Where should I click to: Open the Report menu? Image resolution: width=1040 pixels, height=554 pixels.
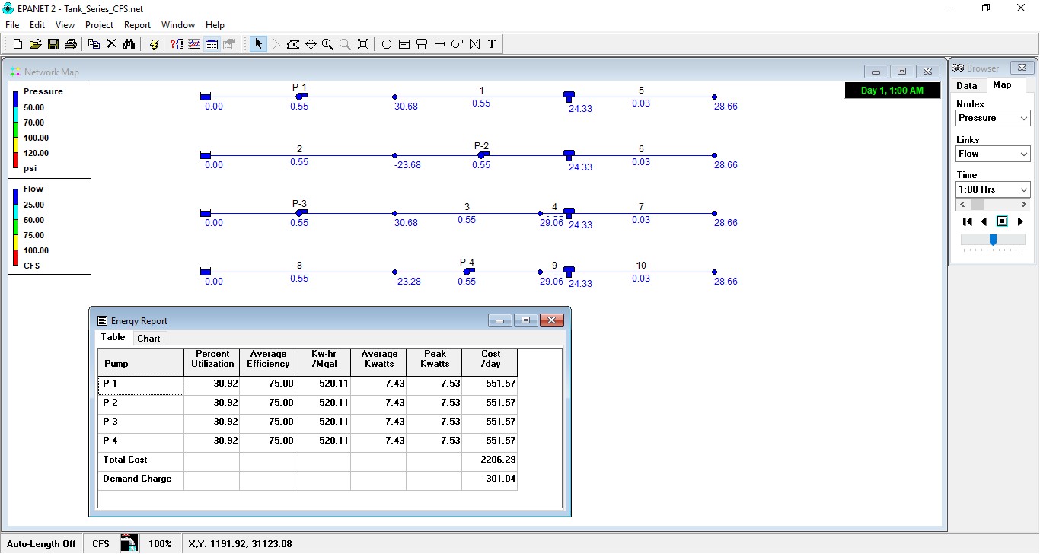pyautogui.click(x=137, y=24)
